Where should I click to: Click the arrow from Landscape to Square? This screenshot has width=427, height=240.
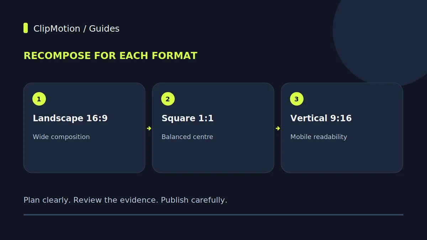pyautogui.click(x=149, y=128)
